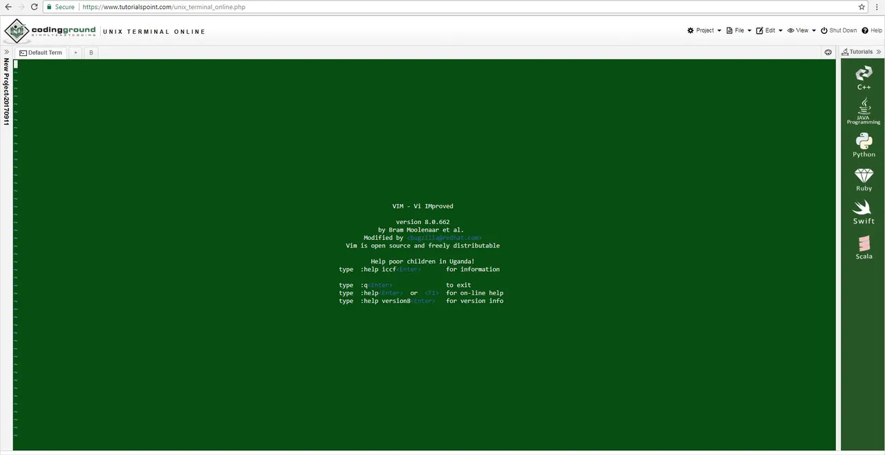Click the ':q' to exit line
Viewport: 885px width, 455px height.
tap(405, 285)
